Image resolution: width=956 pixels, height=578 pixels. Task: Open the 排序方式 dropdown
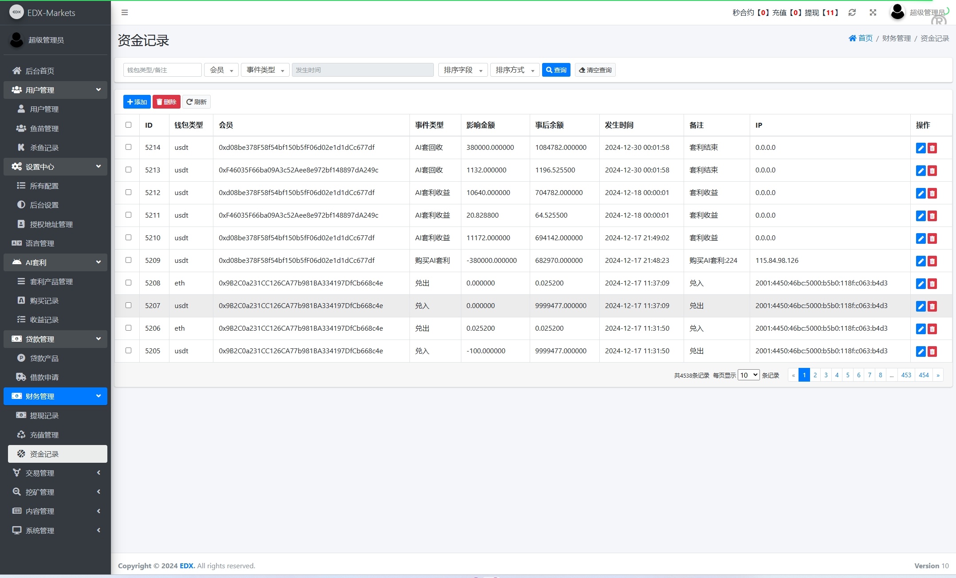pyautogui.click(x=514, y=70)
